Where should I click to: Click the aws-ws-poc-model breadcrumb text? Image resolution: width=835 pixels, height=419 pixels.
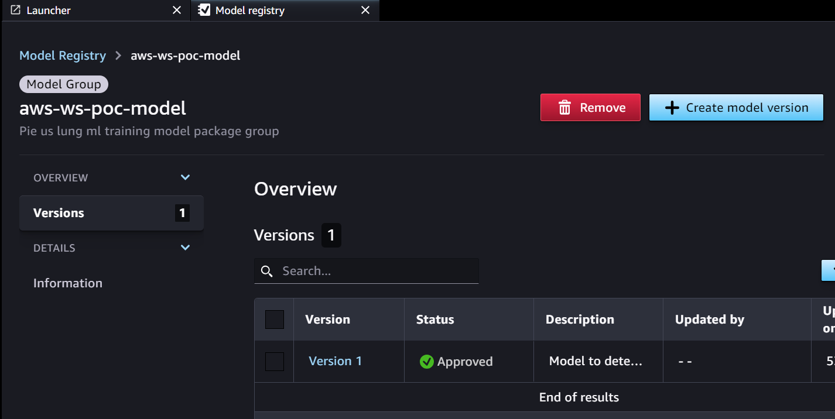click(x=185, y=56)
